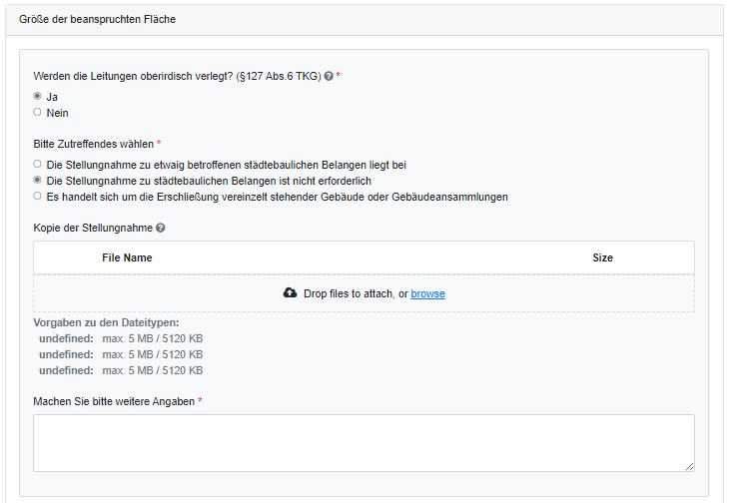This screenshot has height=503, width=729.
Task: Choose "Stellungnahme zu etwaig betroffenen städtebaulichen Belangen liegt bei"
Action: pos(38,164)
